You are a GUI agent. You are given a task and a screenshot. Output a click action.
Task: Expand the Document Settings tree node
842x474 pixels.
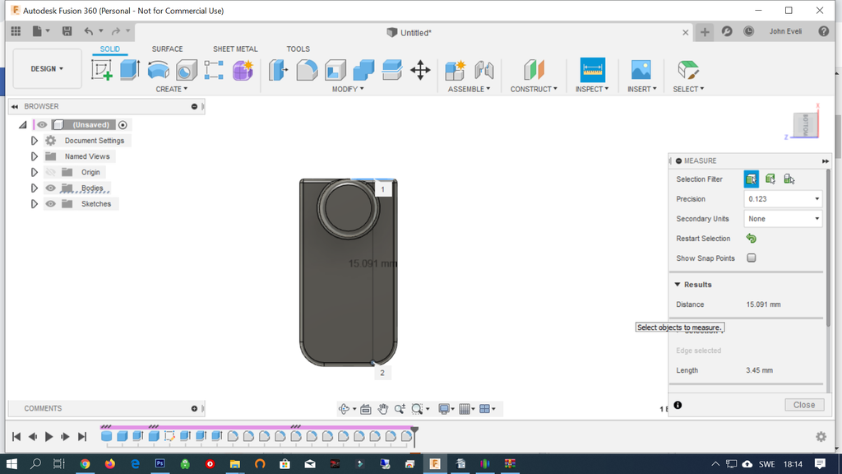[x=35, y=141]
